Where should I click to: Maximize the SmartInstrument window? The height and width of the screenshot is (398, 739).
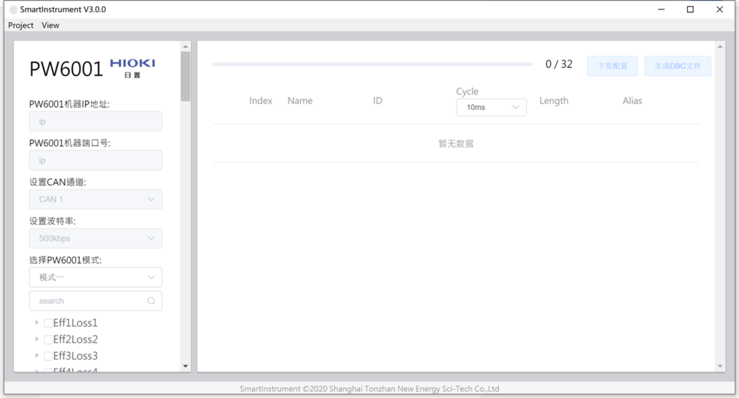pyautogui.click(x=690, y=10)
